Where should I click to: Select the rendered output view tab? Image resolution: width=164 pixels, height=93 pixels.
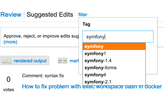pos(25,60)
